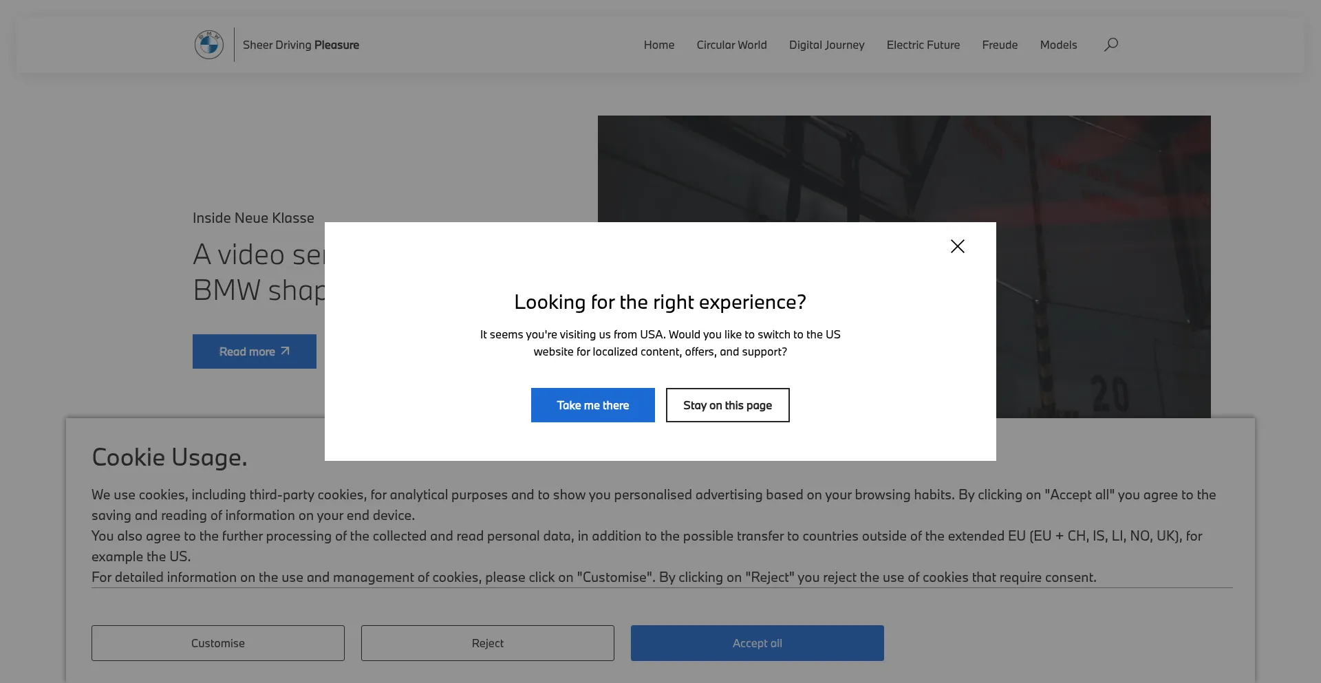Click the Cookie Usage heading
This screenshot has width=1321, height=683.
(169, 457)
